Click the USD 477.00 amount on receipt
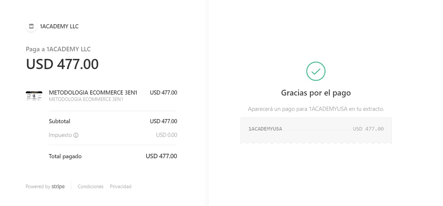Screen dimensions: 443x206 pos(368,129)
